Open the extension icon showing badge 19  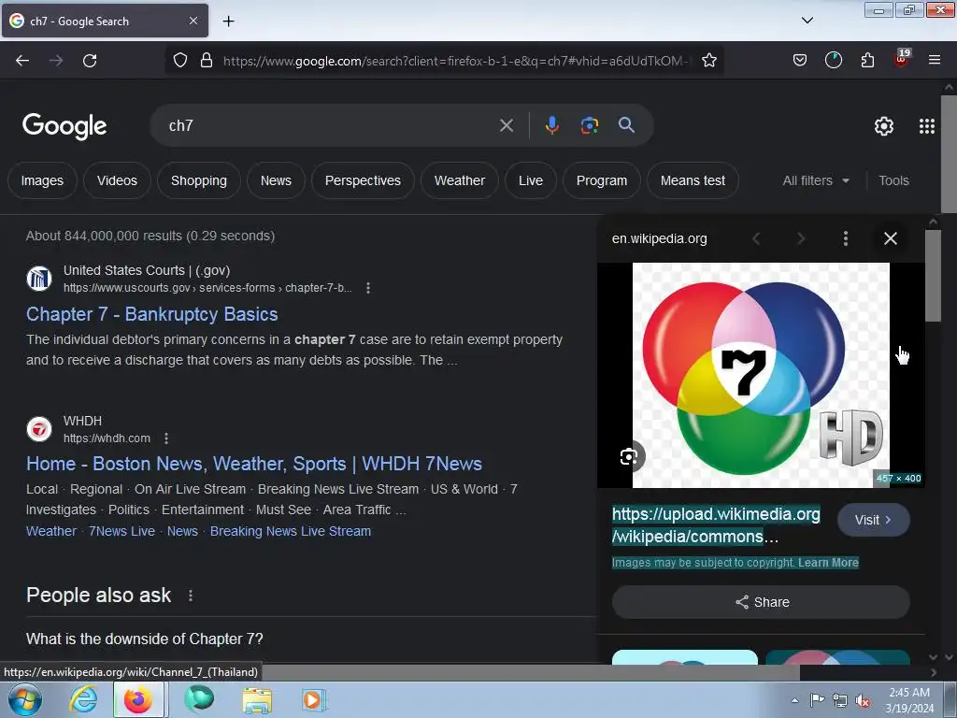(x=902, y=59)
